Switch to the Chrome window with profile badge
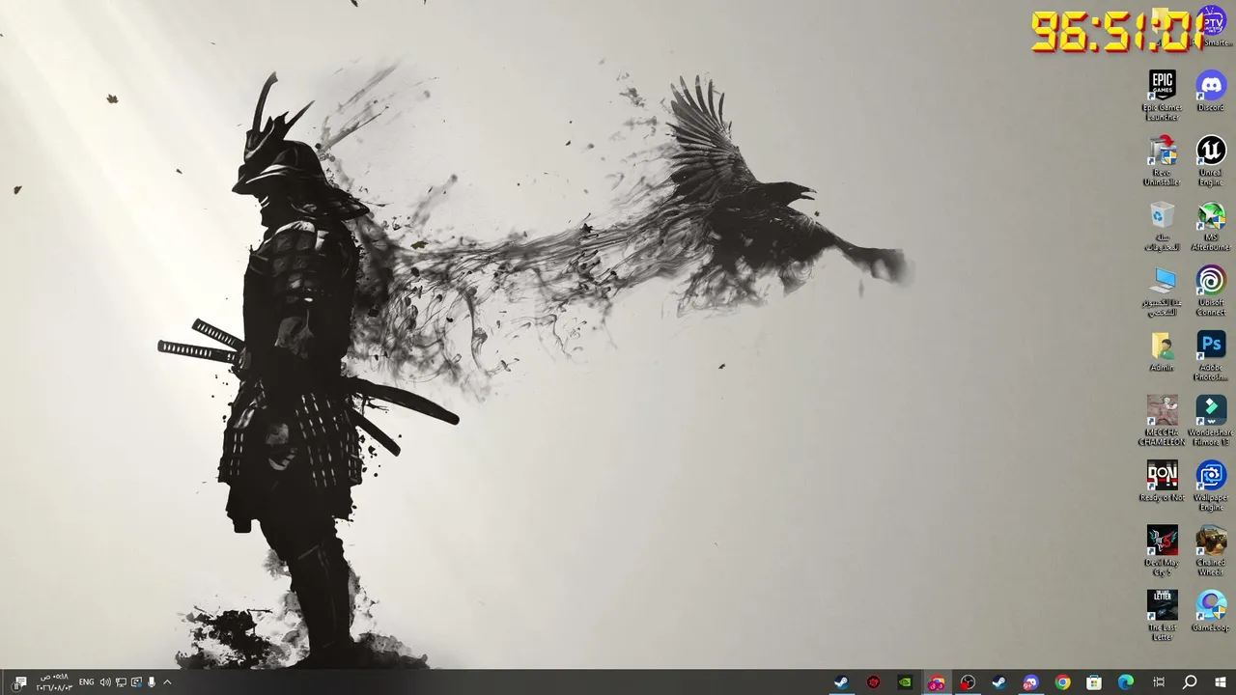The height and width of the screenshot is (695, 1236). (x=936, y=682)
